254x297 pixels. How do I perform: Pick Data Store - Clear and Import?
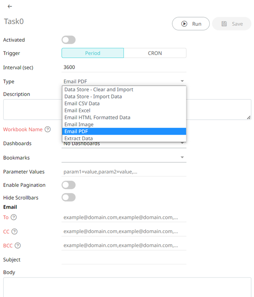point(99,90)
